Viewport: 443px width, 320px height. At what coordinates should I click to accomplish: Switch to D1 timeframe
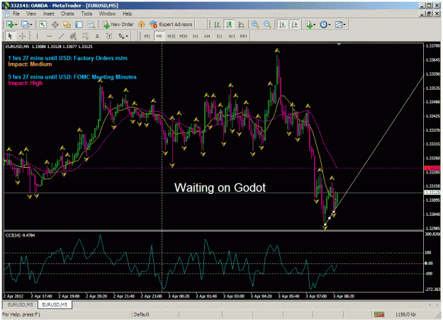pyautogui.click(x=219, y=36)
